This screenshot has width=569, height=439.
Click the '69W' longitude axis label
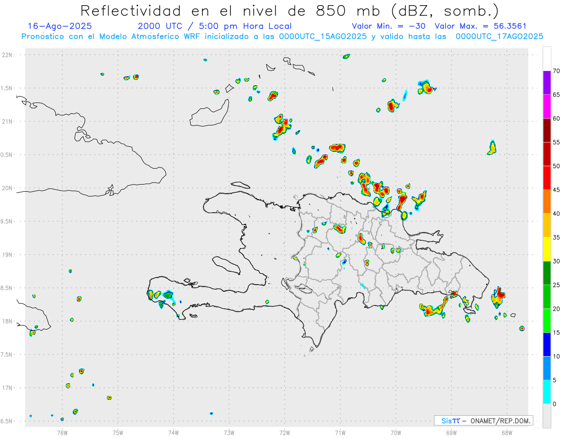click(451, 432)
